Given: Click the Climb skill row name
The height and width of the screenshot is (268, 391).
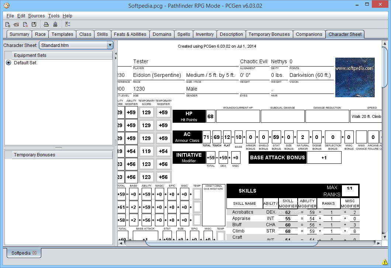Looking at the screenshot, I should (x=238, y=231).
